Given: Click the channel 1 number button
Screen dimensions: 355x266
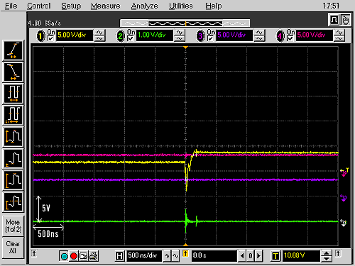Looking at the screenshot, I should click(x=40, y=36).
